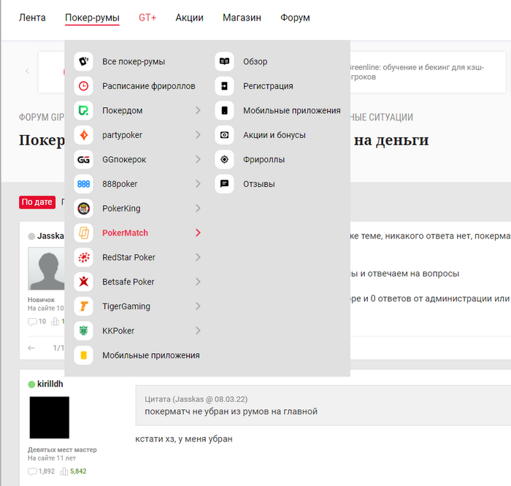Viewport: 511px width, 486px height.
Task: Click the Регистрация login arrow icon
Action: 225,86
